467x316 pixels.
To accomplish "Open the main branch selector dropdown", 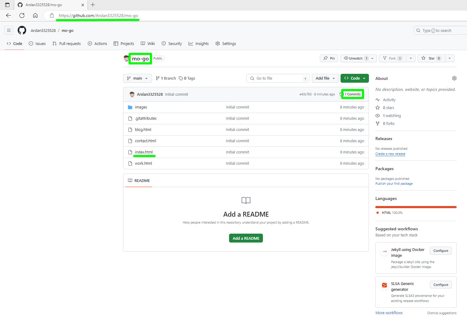I will [x=137, y=78].
